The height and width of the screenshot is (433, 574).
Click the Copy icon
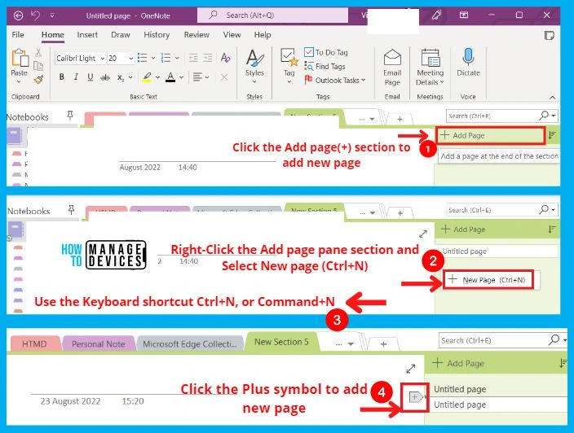click(38, 66)
